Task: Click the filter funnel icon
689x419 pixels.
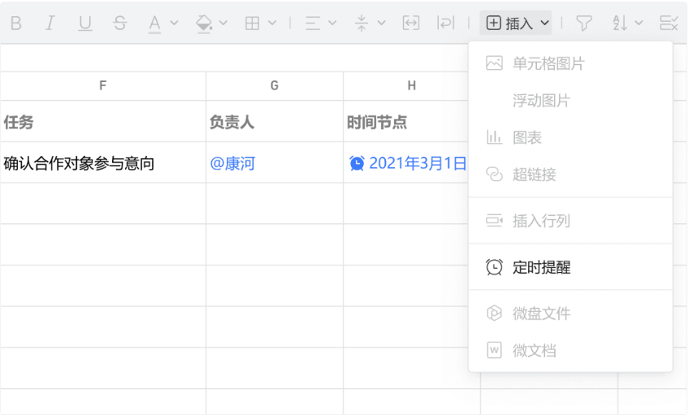Action: click(x=583, y=24)
